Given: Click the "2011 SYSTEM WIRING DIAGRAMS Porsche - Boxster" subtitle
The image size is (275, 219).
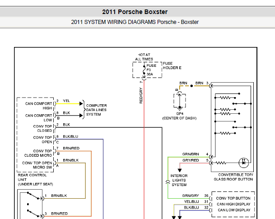Looking at the screenshot, I should (x=135, y=22).
